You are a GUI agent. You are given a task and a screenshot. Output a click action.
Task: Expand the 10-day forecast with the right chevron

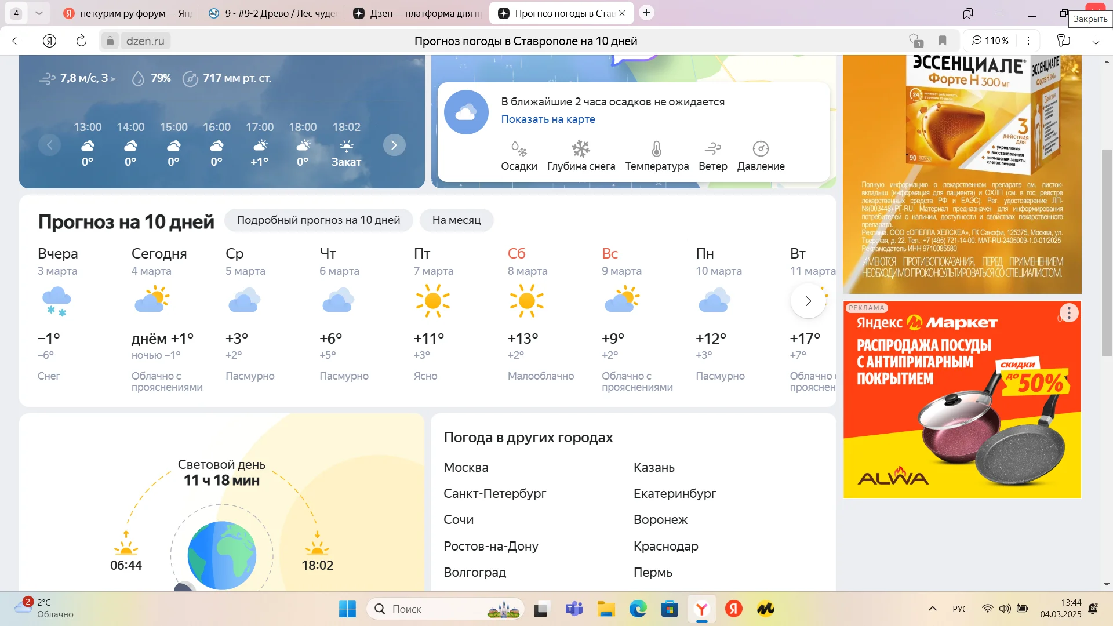point(808,301)
